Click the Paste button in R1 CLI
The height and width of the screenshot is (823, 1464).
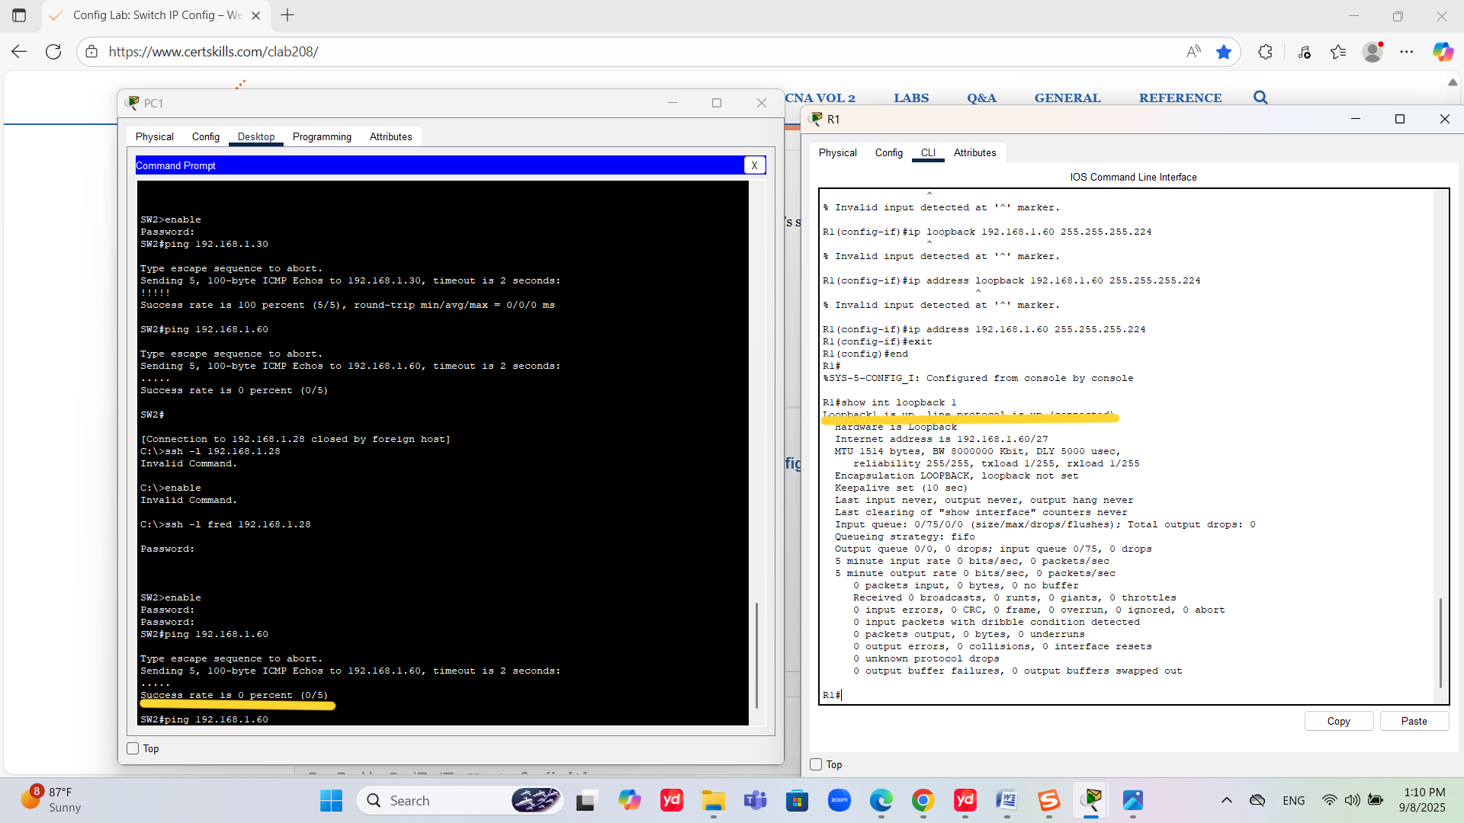(1414, 721)
